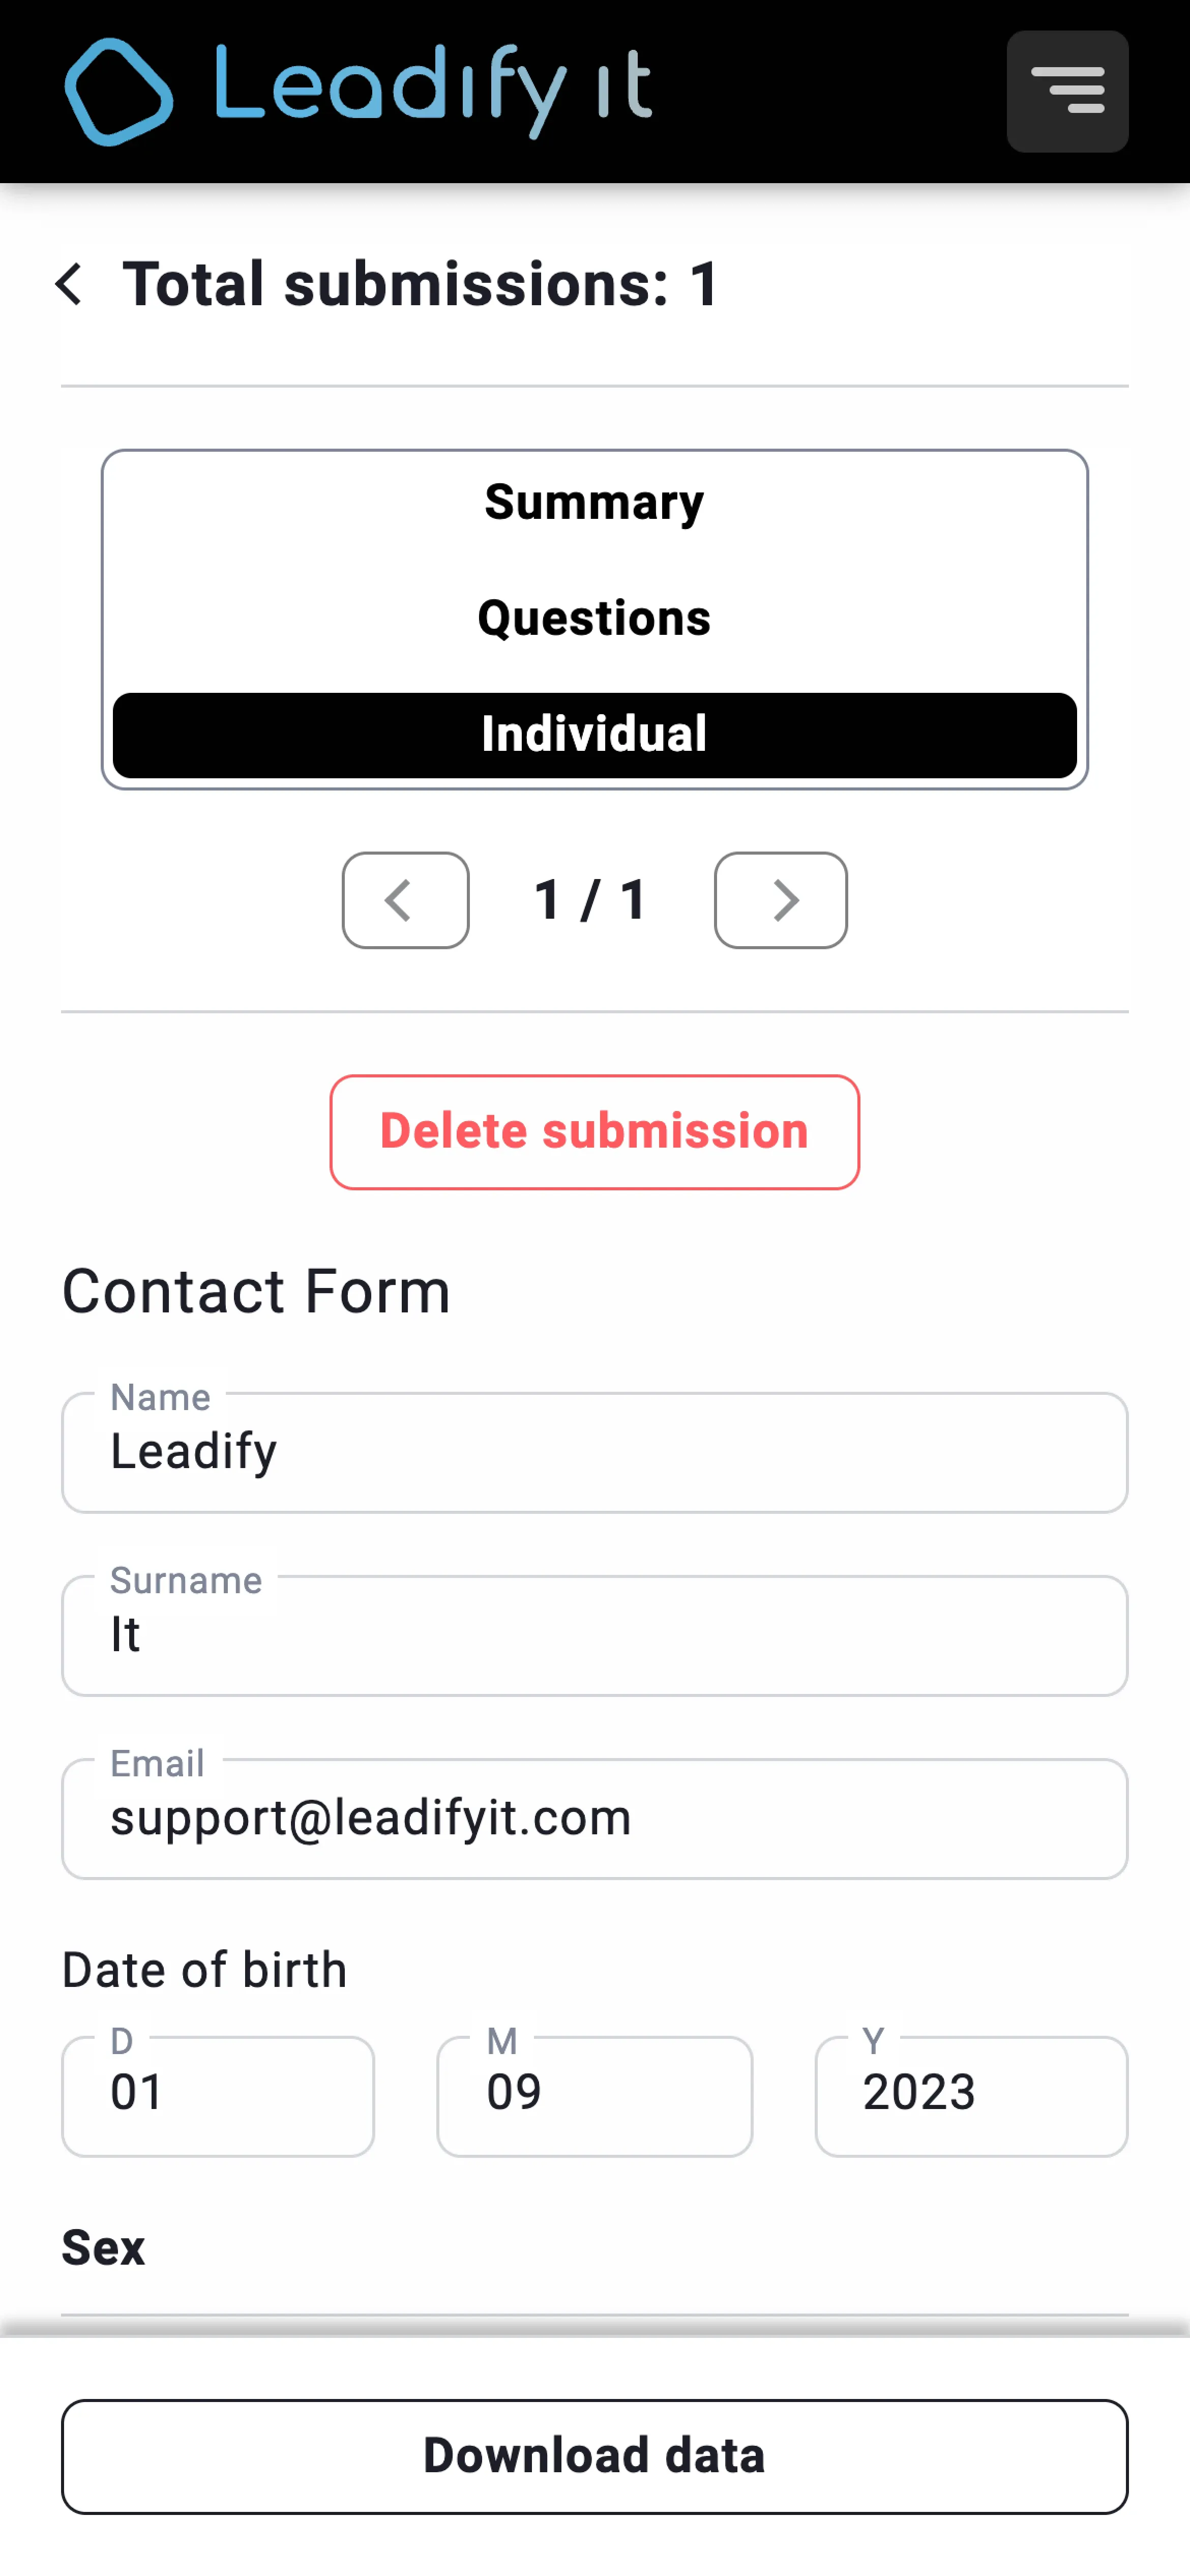The width and height of the screenshot is (1190, 2576).
Task: Click the next submission arrow
Action: (x=781, y=900)
